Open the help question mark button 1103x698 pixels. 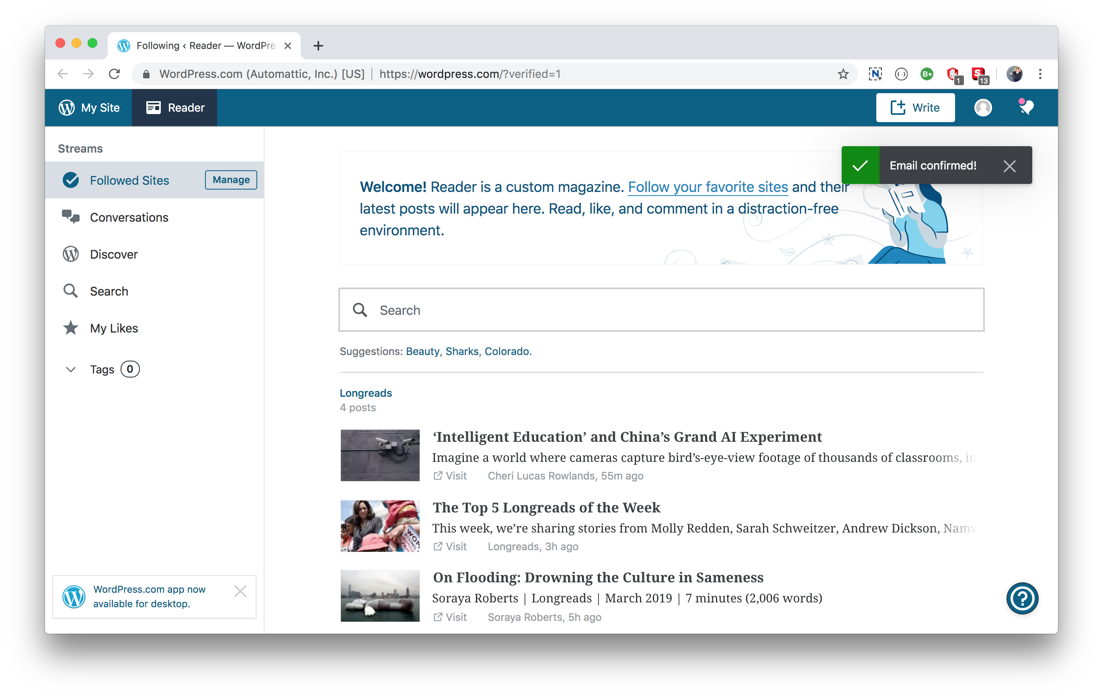tap(1022, 598)
